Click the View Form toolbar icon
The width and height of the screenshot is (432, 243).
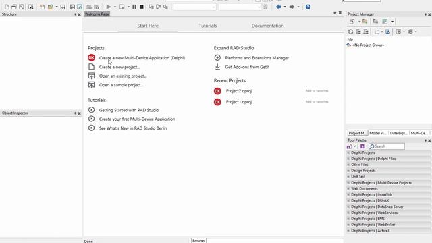pos(21,7)
